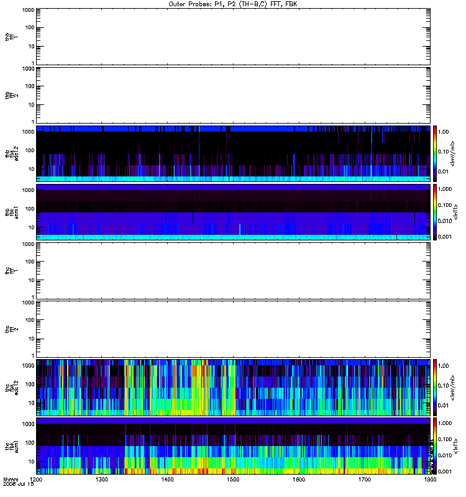The image size is (466, 497).
Task: Click inside the thc fbk scm1 spectrogram
Action: [x=233, y=446]
